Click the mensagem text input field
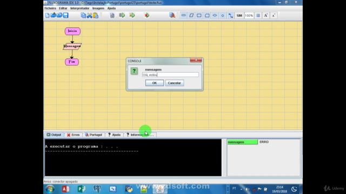346x194 pixels. (170, 75)
